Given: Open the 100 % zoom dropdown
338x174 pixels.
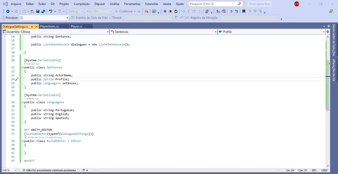Looking at the screenshot, I should click(15, 170).
